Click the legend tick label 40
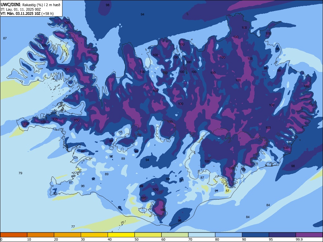 click(x=109, y=239)
